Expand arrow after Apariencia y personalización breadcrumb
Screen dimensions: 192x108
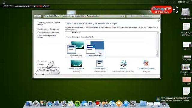pos(85,16)
